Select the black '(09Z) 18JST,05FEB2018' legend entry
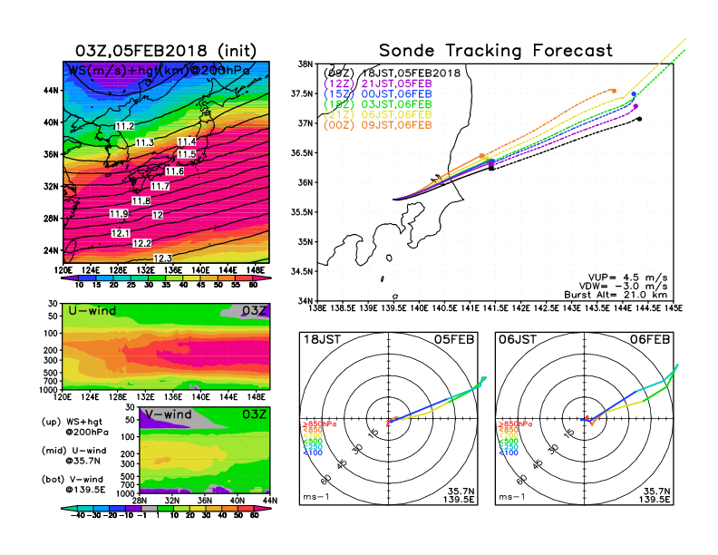 [x=392, y=73]
